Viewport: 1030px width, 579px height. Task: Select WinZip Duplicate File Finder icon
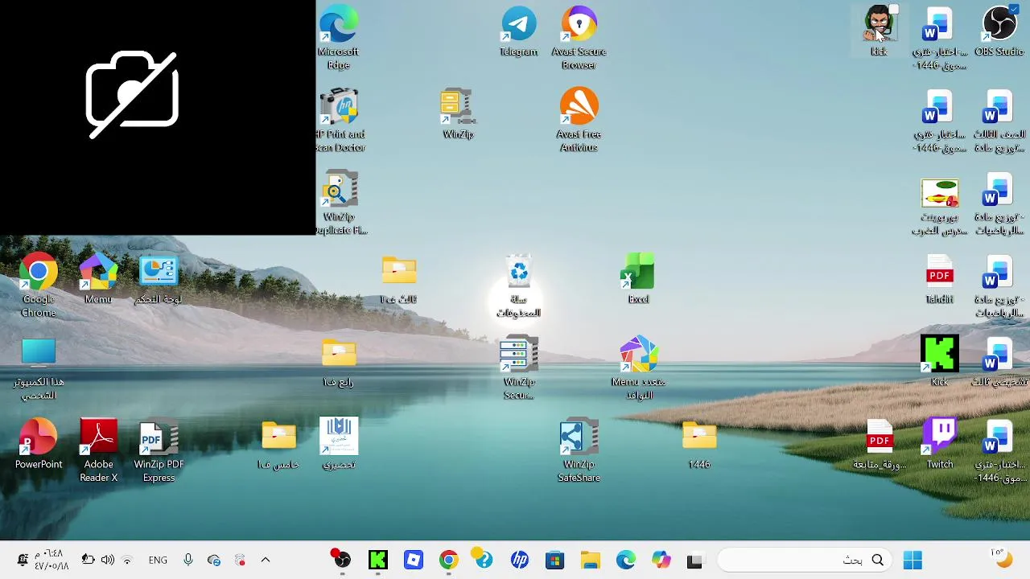tap(340, 203)
